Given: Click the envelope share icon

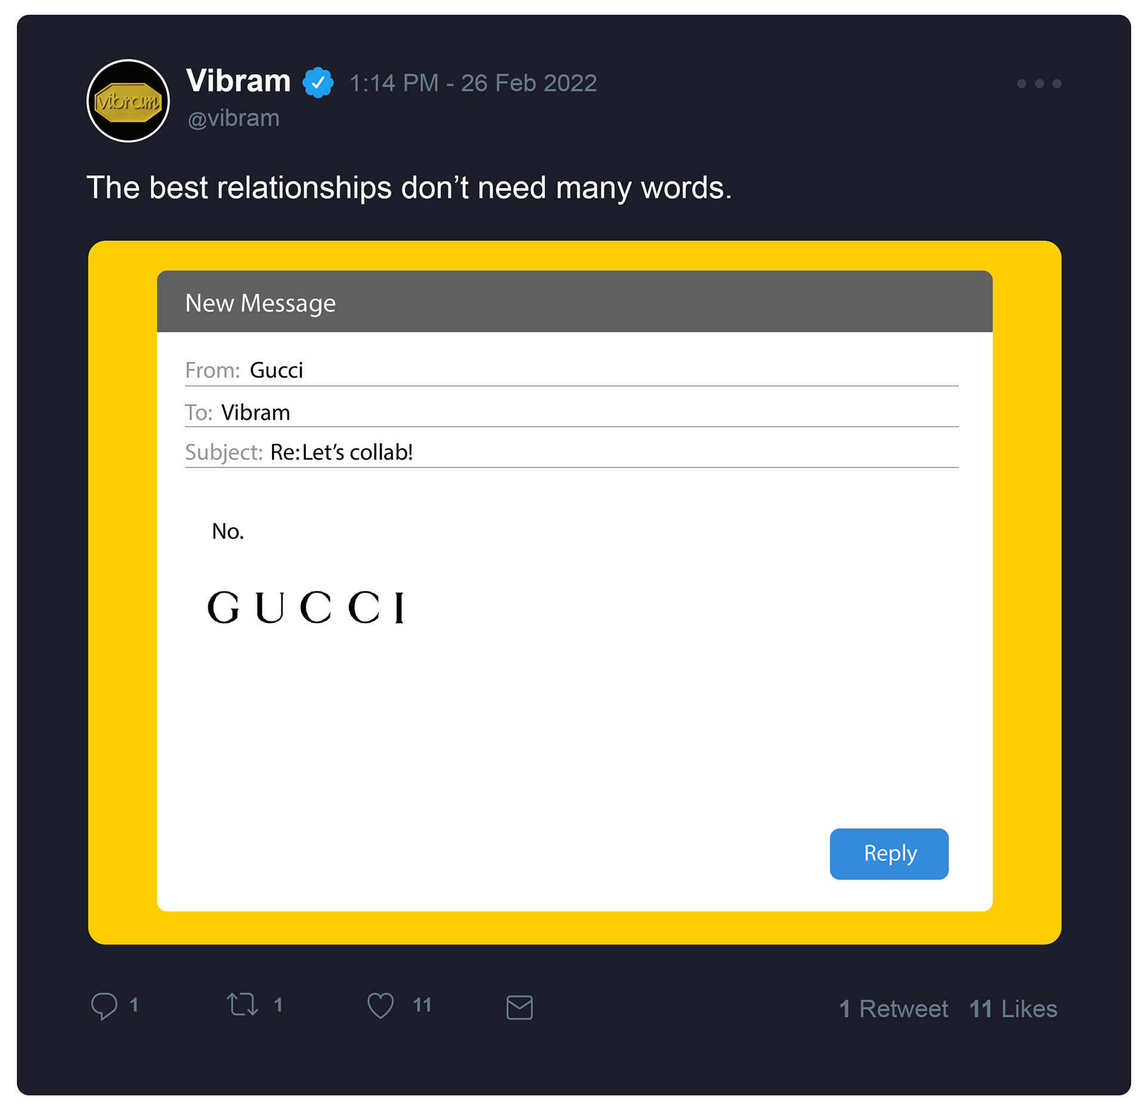Looking at the screenshot, I should 519,1007.
